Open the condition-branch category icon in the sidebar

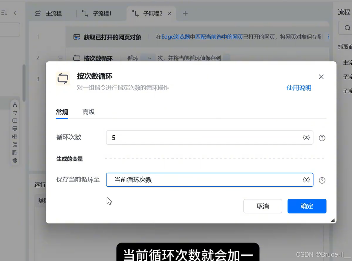tap(15, 105)
